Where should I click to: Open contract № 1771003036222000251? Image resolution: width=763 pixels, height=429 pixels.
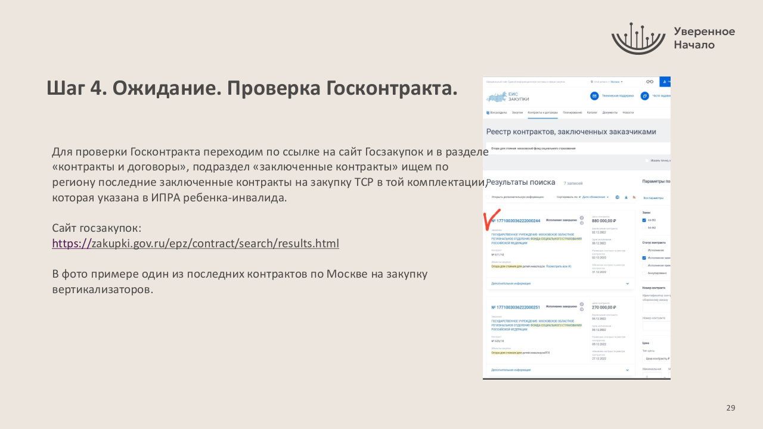(516, 307)
